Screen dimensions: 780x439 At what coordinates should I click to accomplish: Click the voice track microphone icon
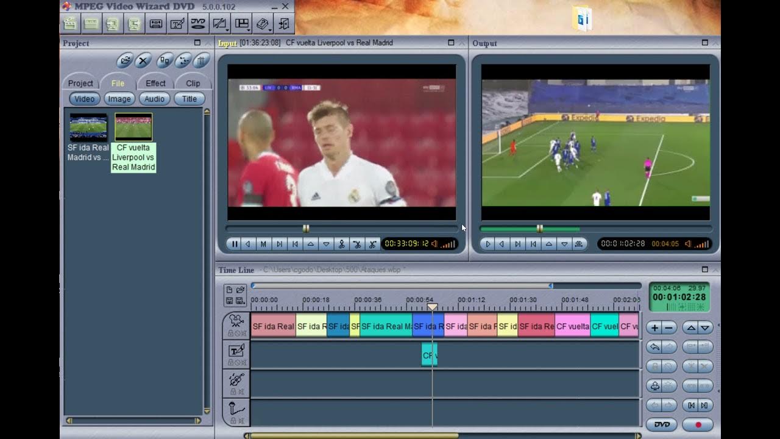(x=236, y=409)
